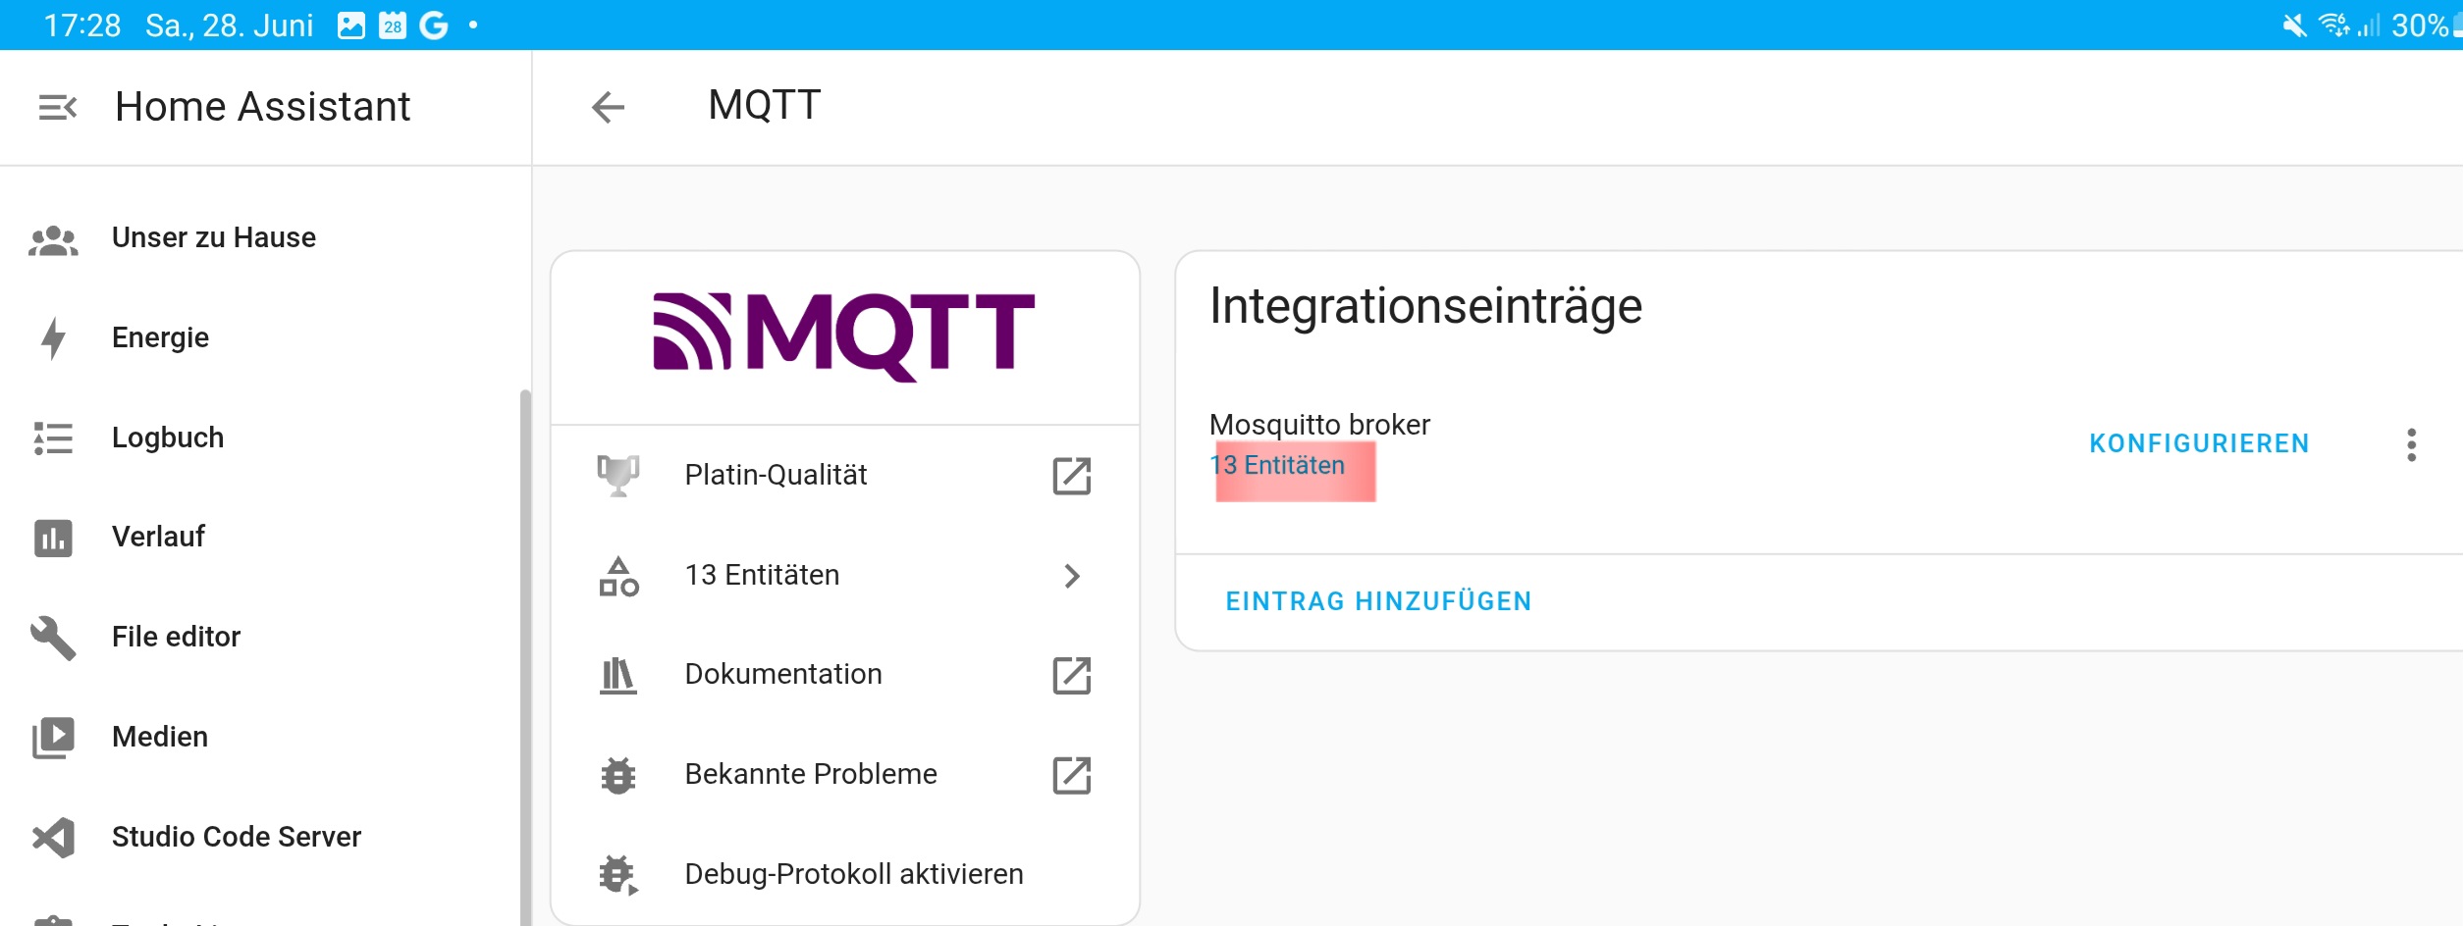
Task: Open the Dokumentation external link
Action: click(x=1071, y=676)
